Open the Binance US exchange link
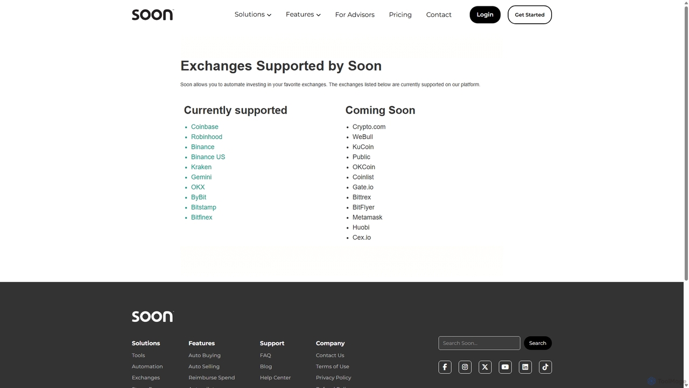Screen dimensions: 689x388 click(x=208, y=157)
